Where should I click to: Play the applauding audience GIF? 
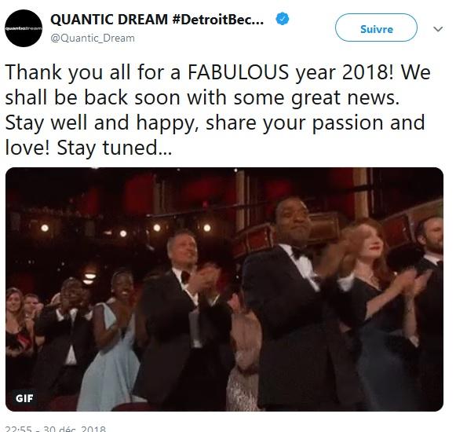[x=224, y=289]
